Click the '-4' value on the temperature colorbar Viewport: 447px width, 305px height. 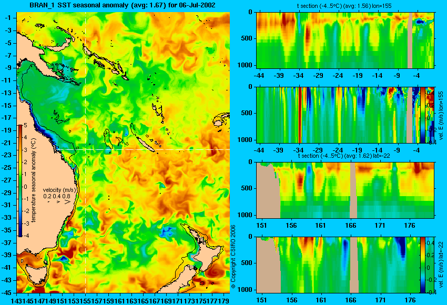coord(26,236)
